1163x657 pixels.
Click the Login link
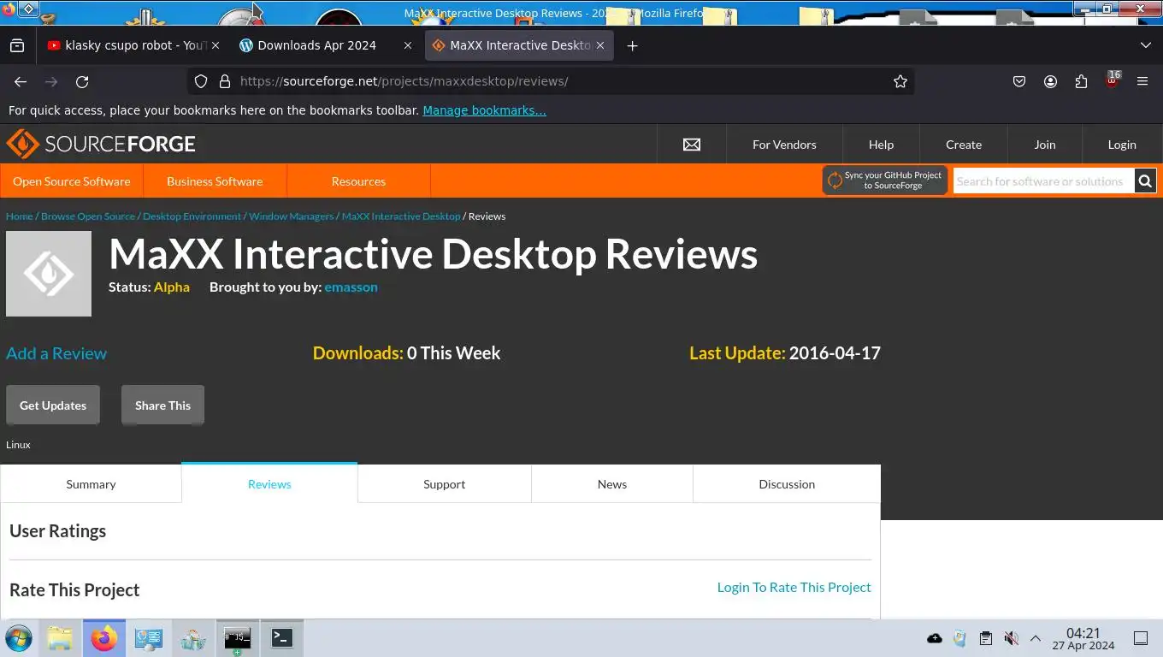click(x=1122, y=145)
